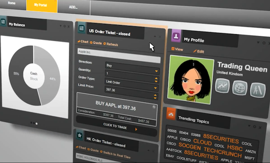The width and height of the screenshot is (270, 163).
Task: Open the purple My Profile panel icon
Action: pos(176,36)
